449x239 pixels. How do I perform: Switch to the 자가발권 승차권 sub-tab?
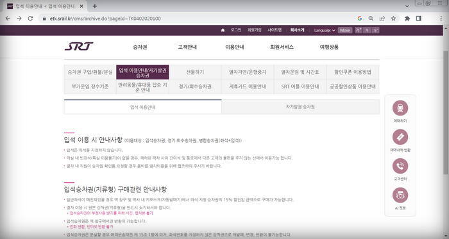point(300,107)
